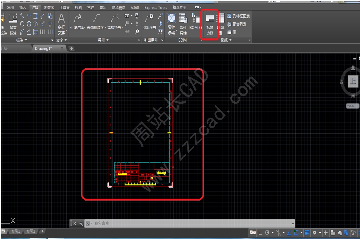Toggle object snap square icon
360x239 pixels.
tap(296, 233)
